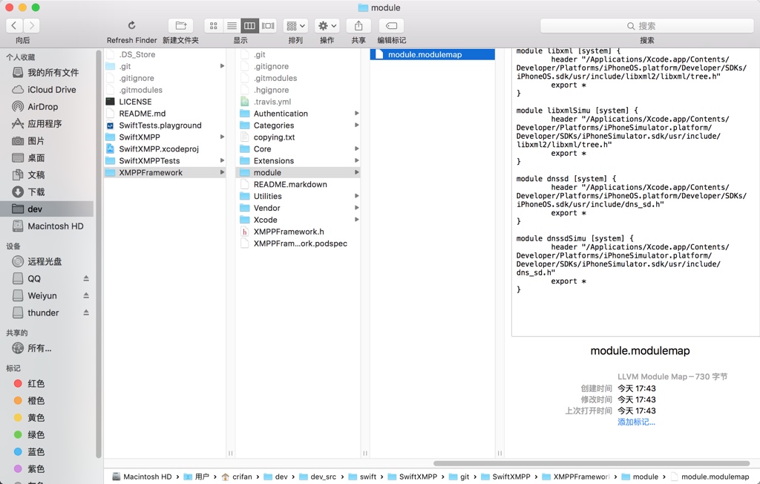Open iCloud Drive in sidebar

pyautogui.click(x=47, y=89)
